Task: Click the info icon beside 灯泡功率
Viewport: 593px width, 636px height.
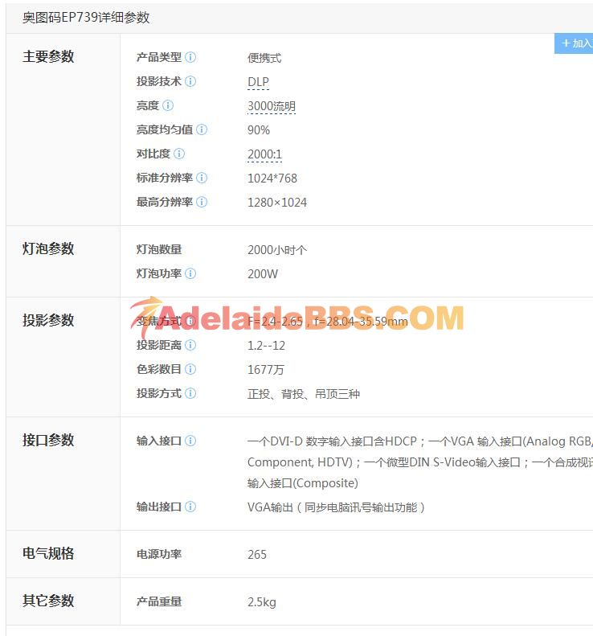Action: tap(190, 274)
